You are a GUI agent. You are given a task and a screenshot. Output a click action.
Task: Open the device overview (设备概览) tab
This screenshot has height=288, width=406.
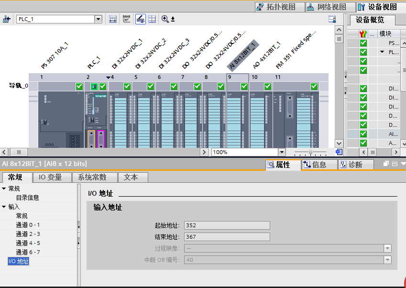click(370, 20)
